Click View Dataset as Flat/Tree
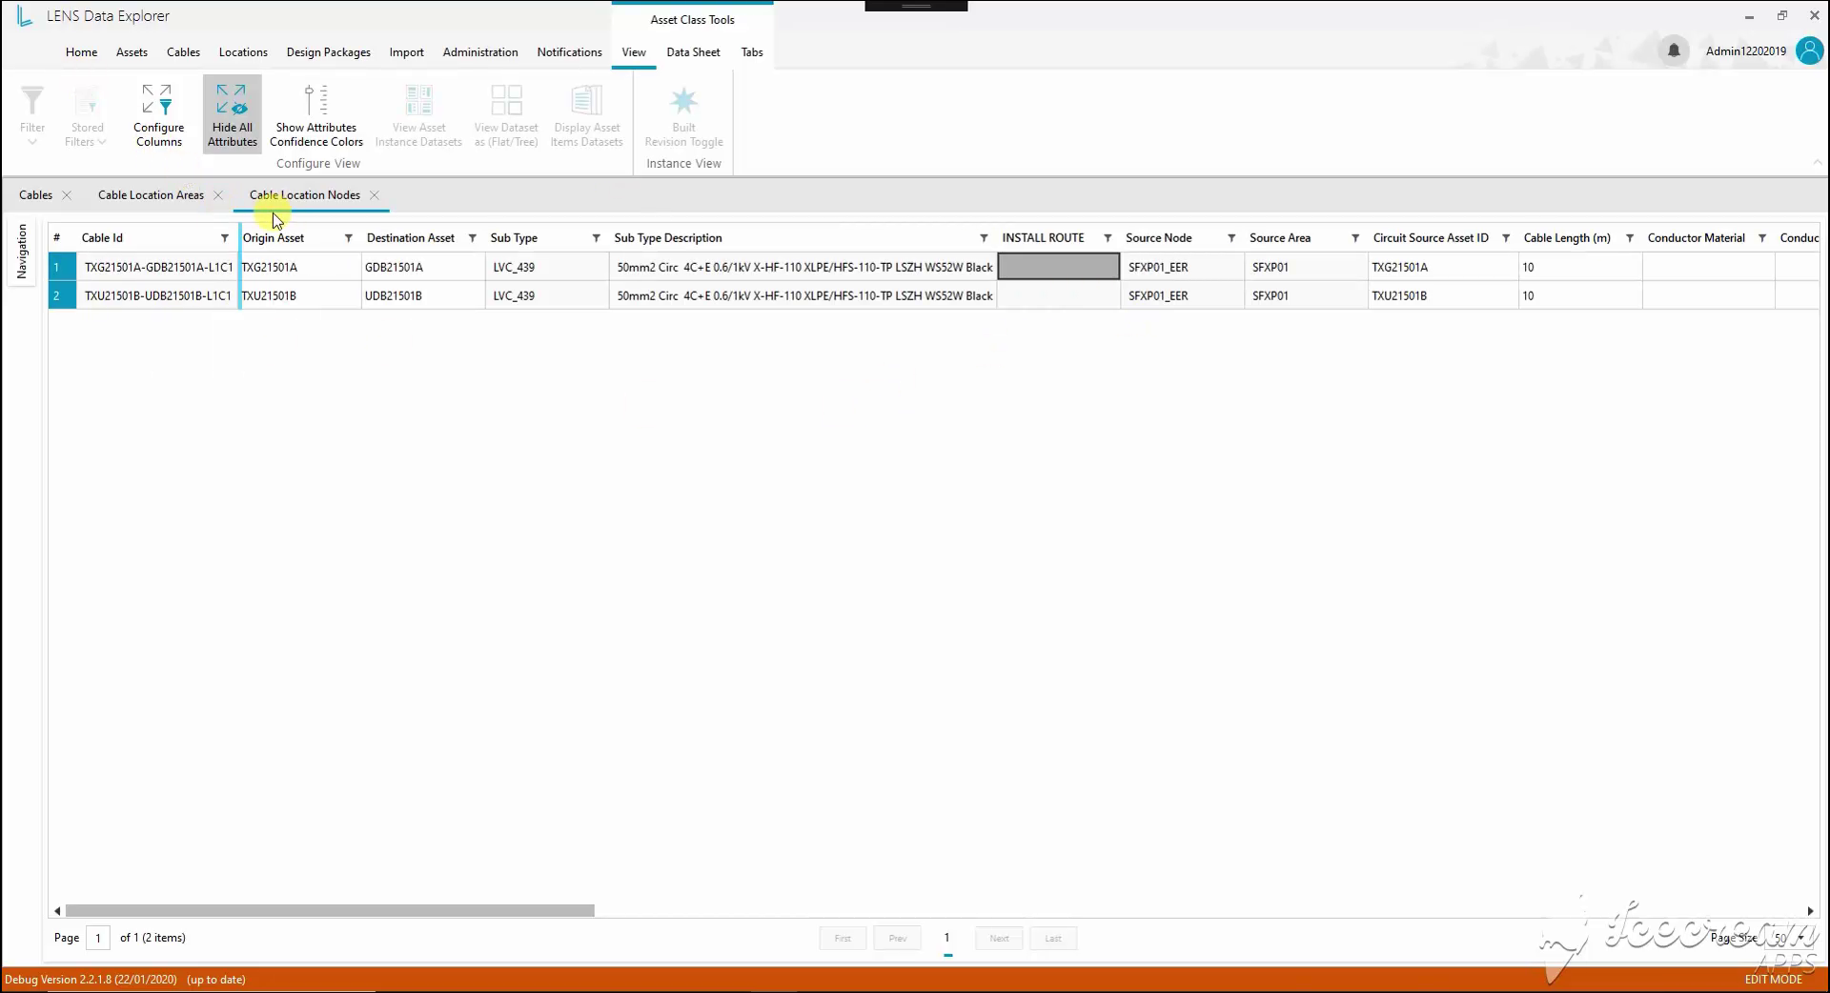 (x=506, y=114)
